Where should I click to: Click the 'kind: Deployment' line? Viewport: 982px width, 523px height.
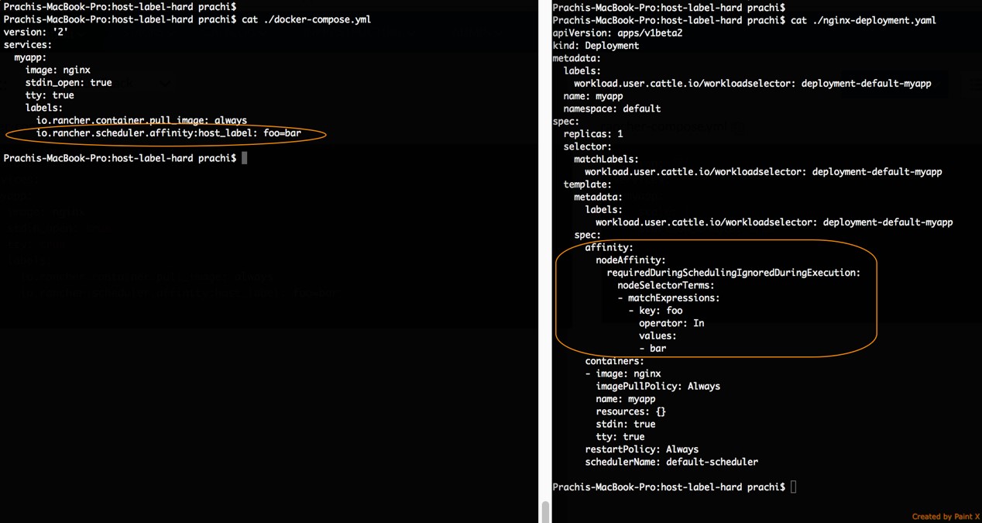tap(596, 46)
